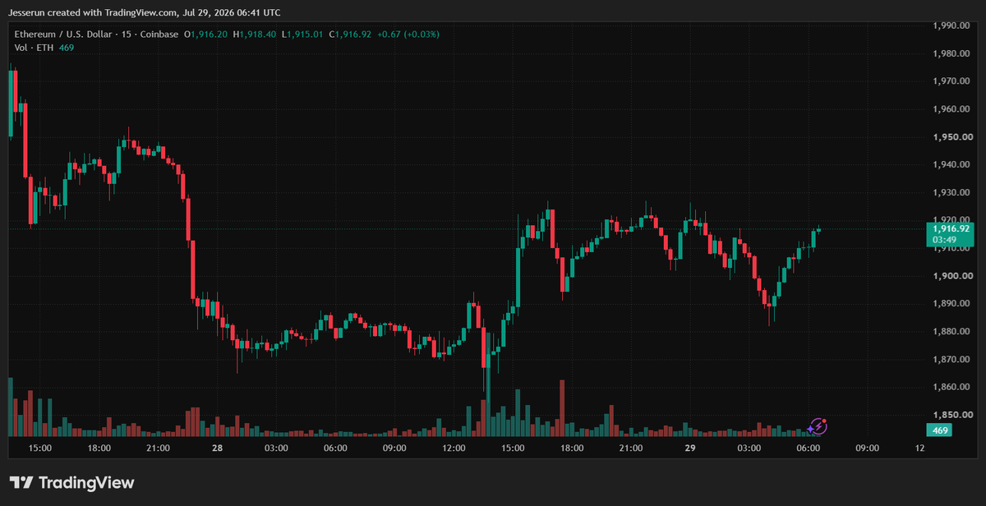Select the close value C1,916.92
986x506 pixels.
click(351, 34)
